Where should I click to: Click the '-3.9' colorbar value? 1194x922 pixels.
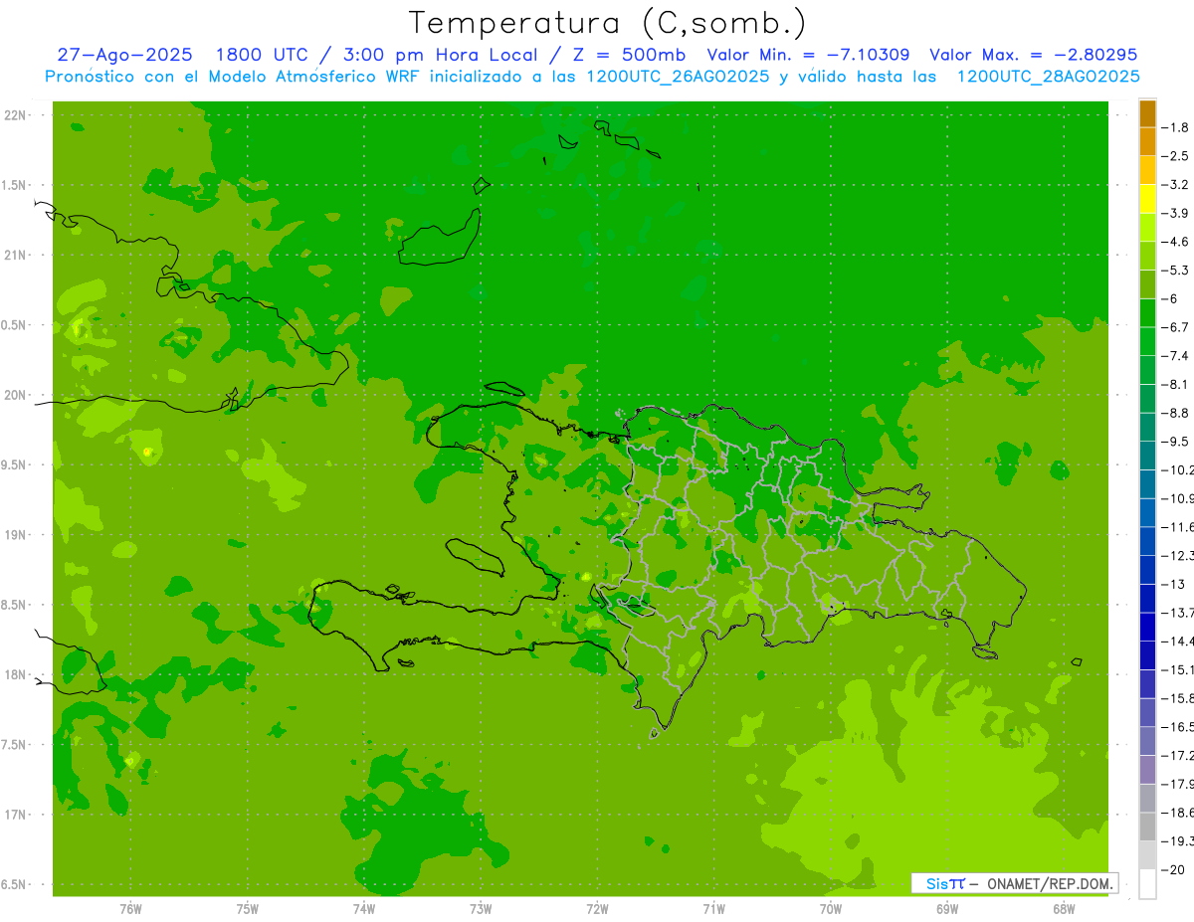1175,213
